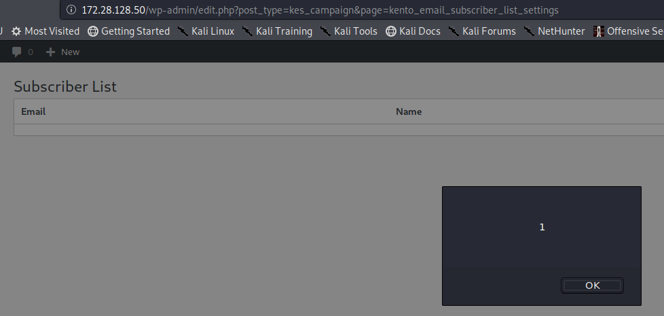Open the Most Visited bookmarks folder
The height and width of the screenshot is (316, 664).
[45, 31]
